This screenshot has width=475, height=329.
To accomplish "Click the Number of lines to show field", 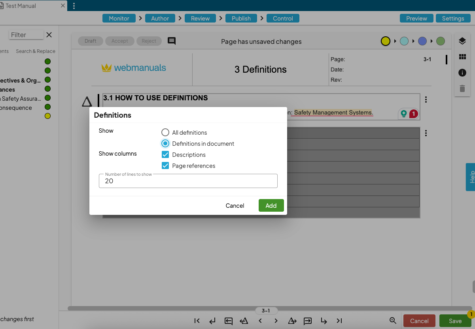I will pyautogui.click(x=188, y=181).
